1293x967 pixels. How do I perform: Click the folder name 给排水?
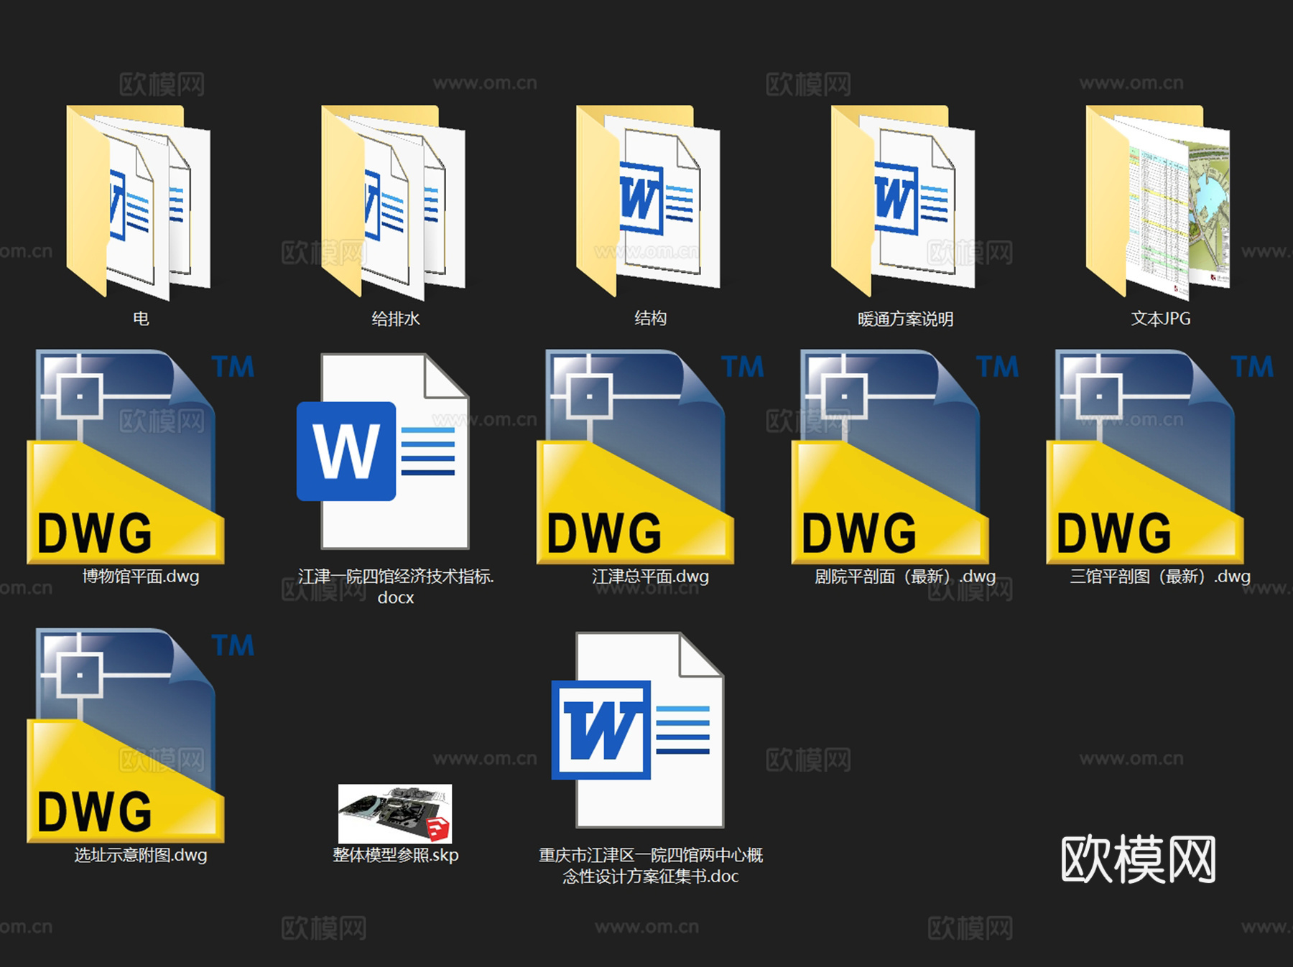pos(396,318)
